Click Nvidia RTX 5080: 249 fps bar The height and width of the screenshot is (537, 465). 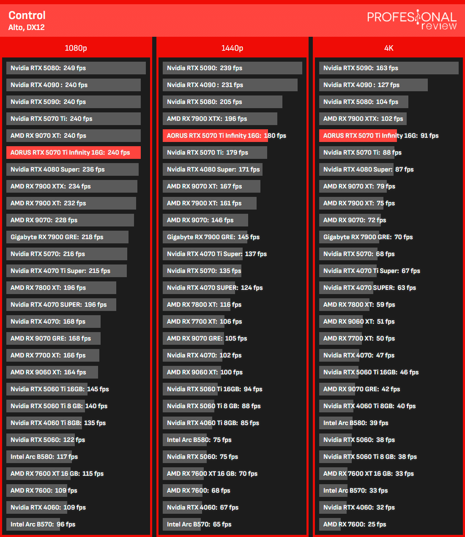pyautogui.click(x=76, y=68)
